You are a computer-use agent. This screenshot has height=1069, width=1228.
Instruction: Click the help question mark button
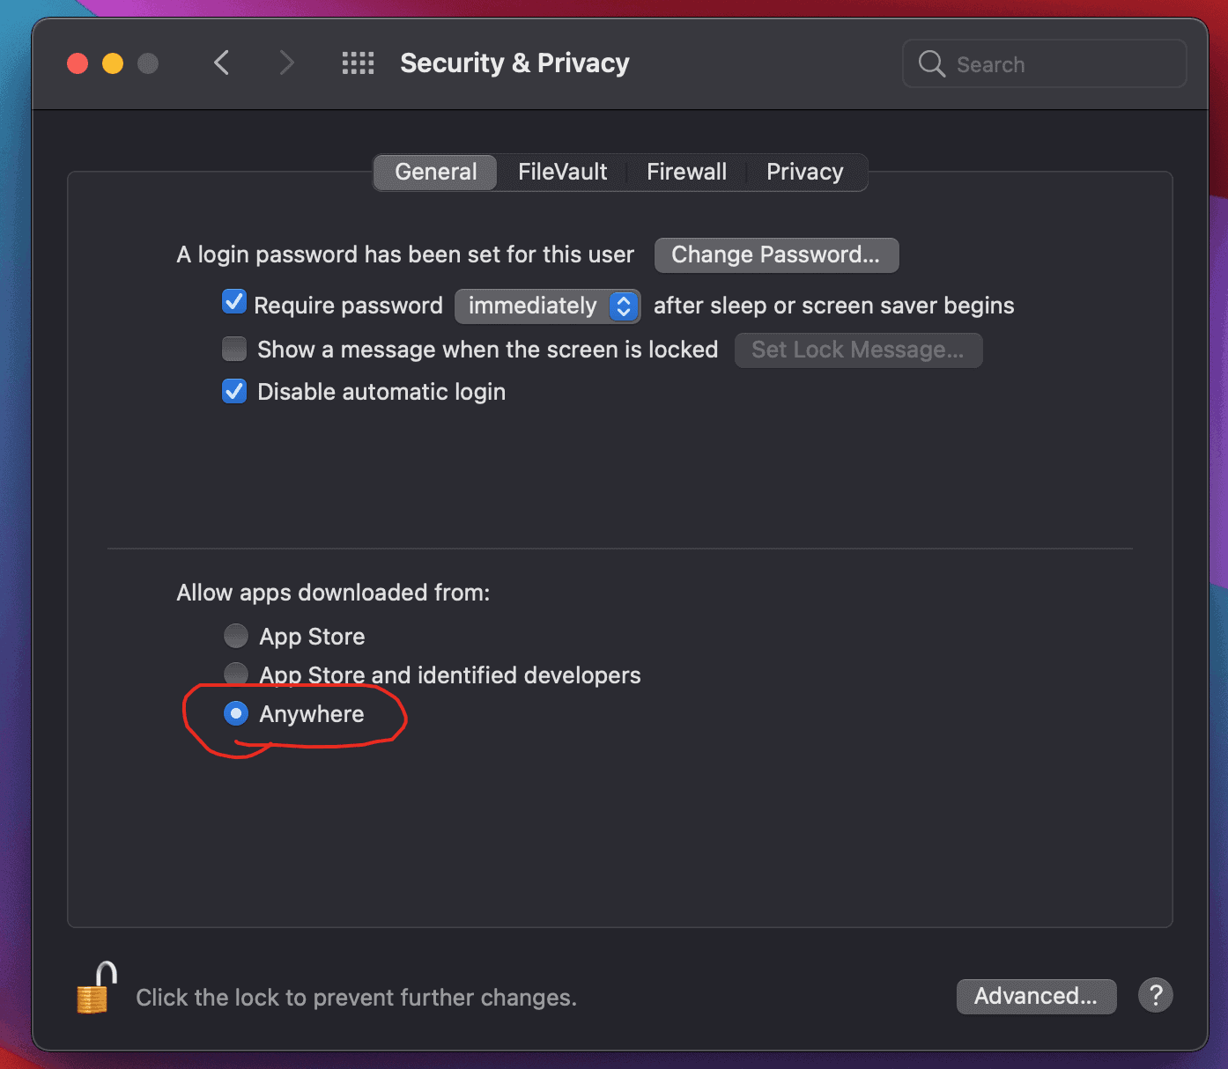coord(1155,996)
